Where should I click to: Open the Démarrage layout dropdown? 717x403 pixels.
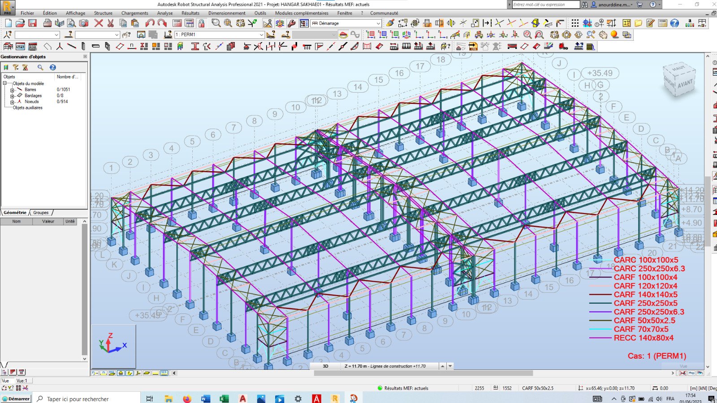coord(378,23)
